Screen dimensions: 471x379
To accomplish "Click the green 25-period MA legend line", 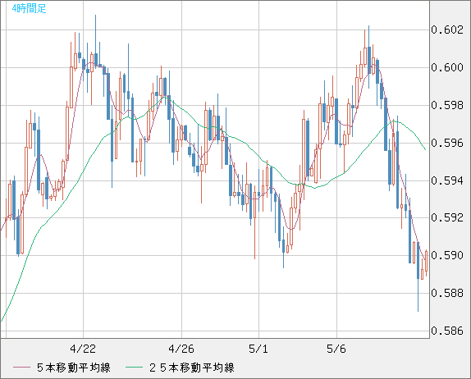I will [134, 368].
